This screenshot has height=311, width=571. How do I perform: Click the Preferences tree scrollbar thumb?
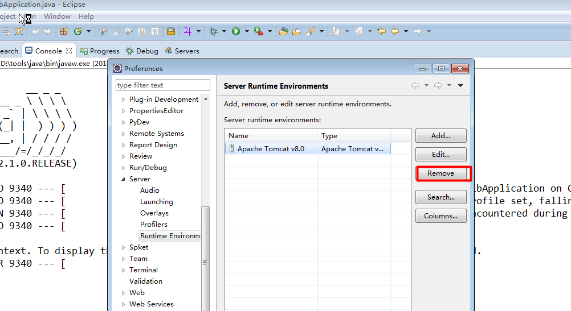(x=205, y=259)
